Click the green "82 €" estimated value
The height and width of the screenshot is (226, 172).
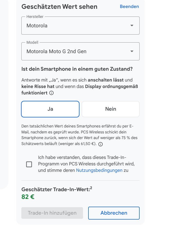pos(28,197)
